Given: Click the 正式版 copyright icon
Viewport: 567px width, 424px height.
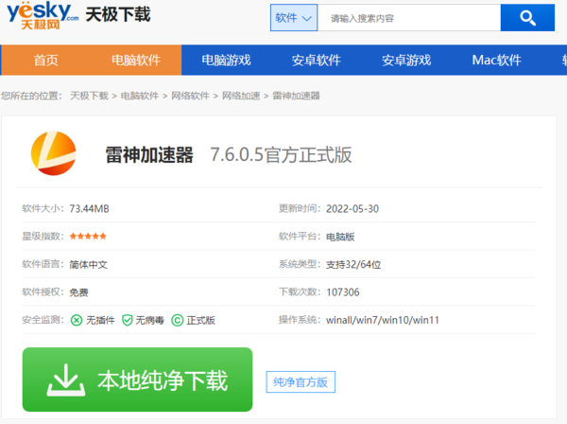Looking at the screenshot, I should pos(177,320).
